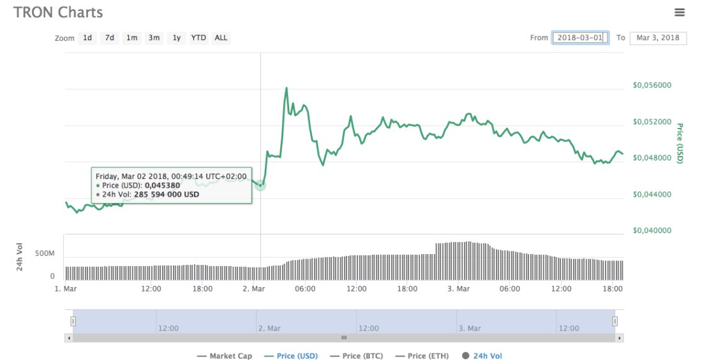The height and width of the screenshot is (361, 702).
Task: Set zoom to YTD
Action: [x=198, y=38]
